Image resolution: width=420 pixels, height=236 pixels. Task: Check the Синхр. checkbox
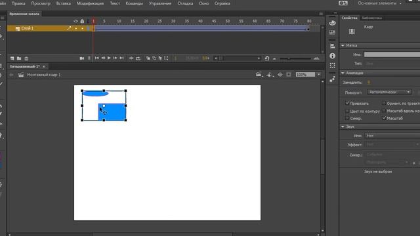[347, 118]
